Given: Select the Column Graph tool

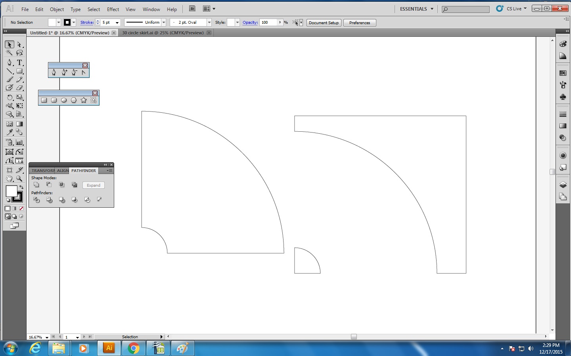Looking at the screenshot, I should pyautogui.click(x=19, y=142).
